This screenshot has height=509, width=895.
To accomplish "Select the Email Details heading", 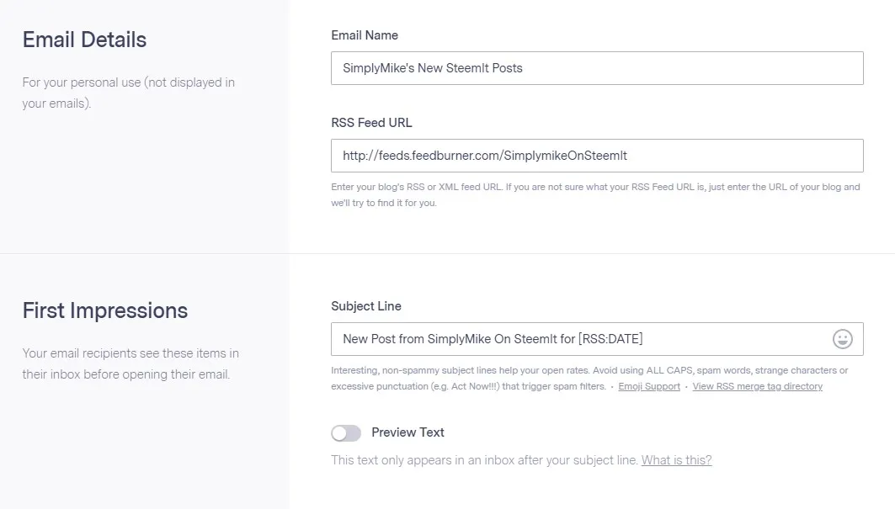I will tap(84, 40).
